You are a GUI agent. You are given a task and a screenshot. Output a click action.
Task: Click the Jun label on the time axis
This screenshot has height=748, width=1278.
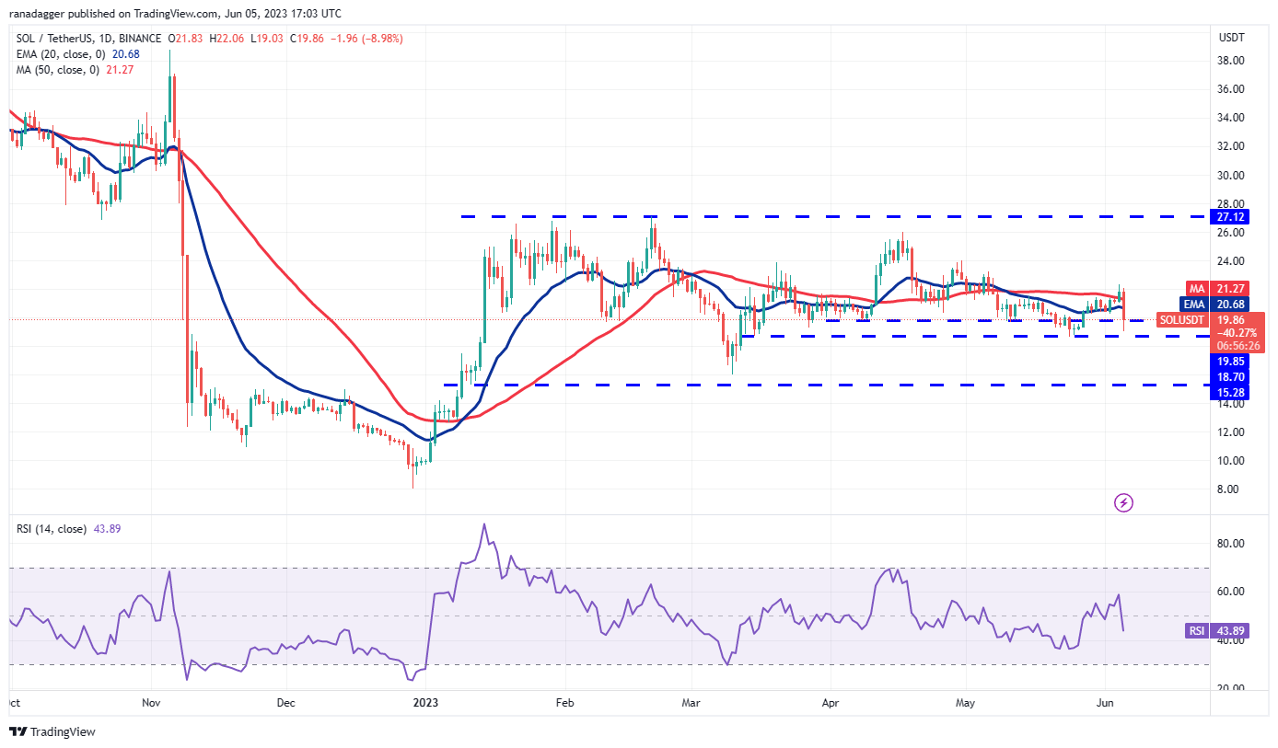pos(1105,703)
